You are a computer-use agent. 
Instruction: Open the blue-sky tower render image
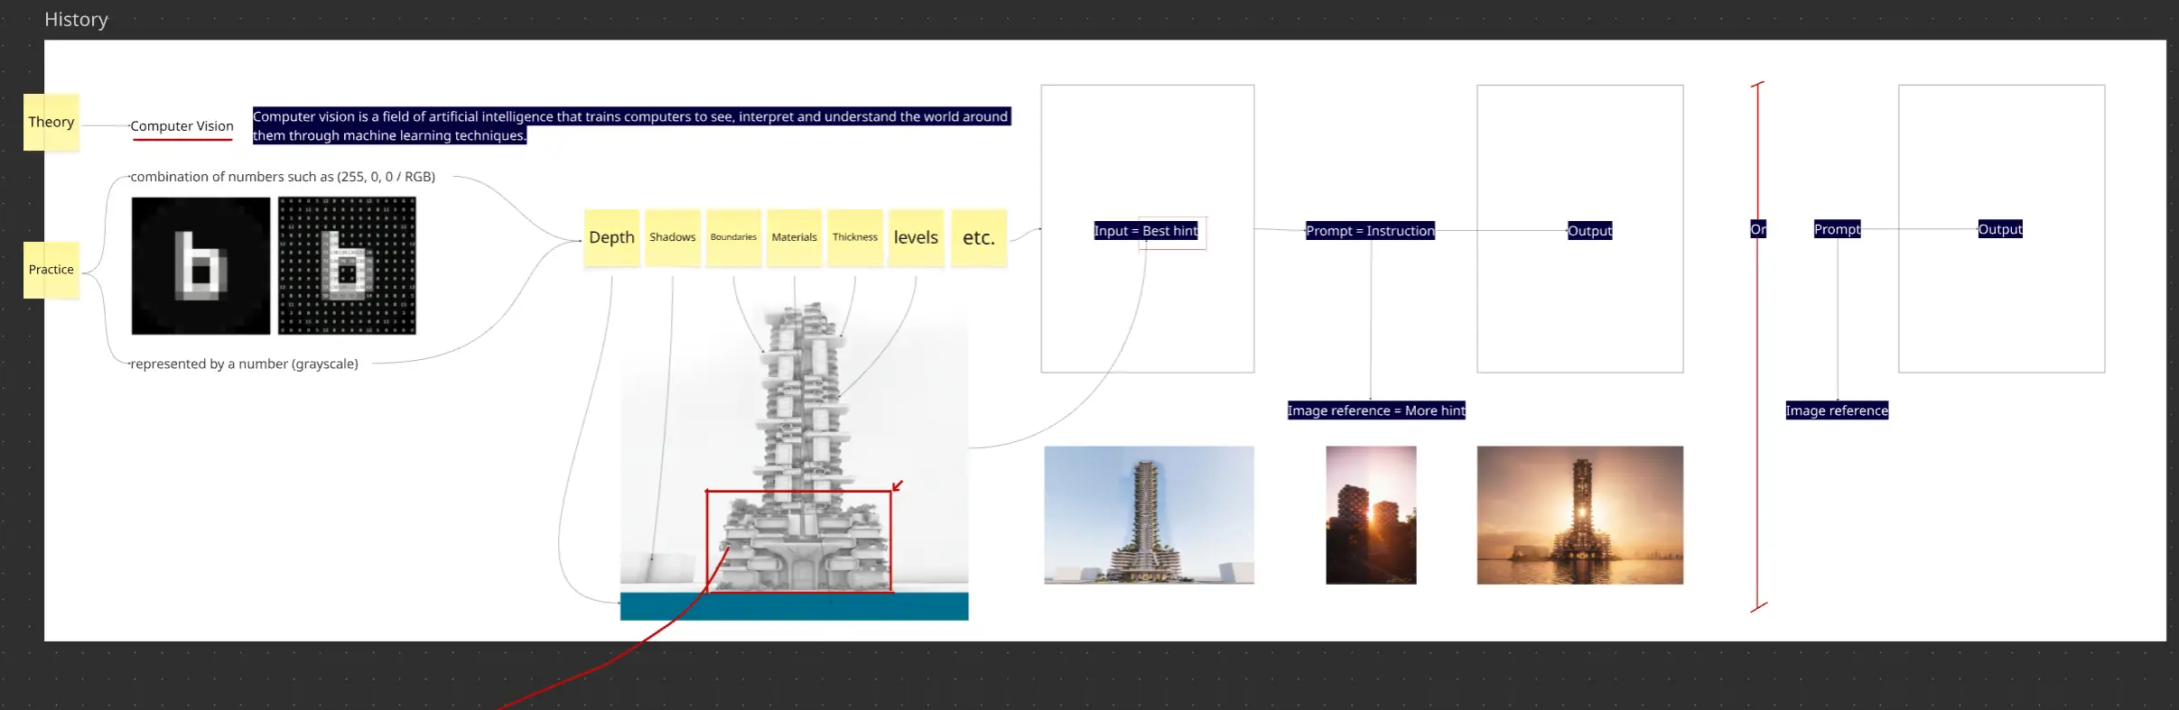(1150, 515)
